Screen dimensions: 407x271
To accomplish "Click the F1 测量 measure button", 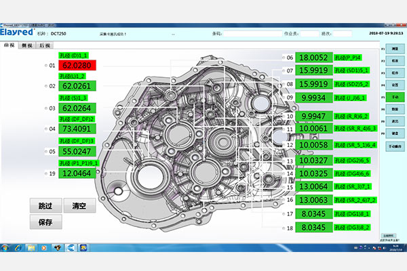I will 395,49.
